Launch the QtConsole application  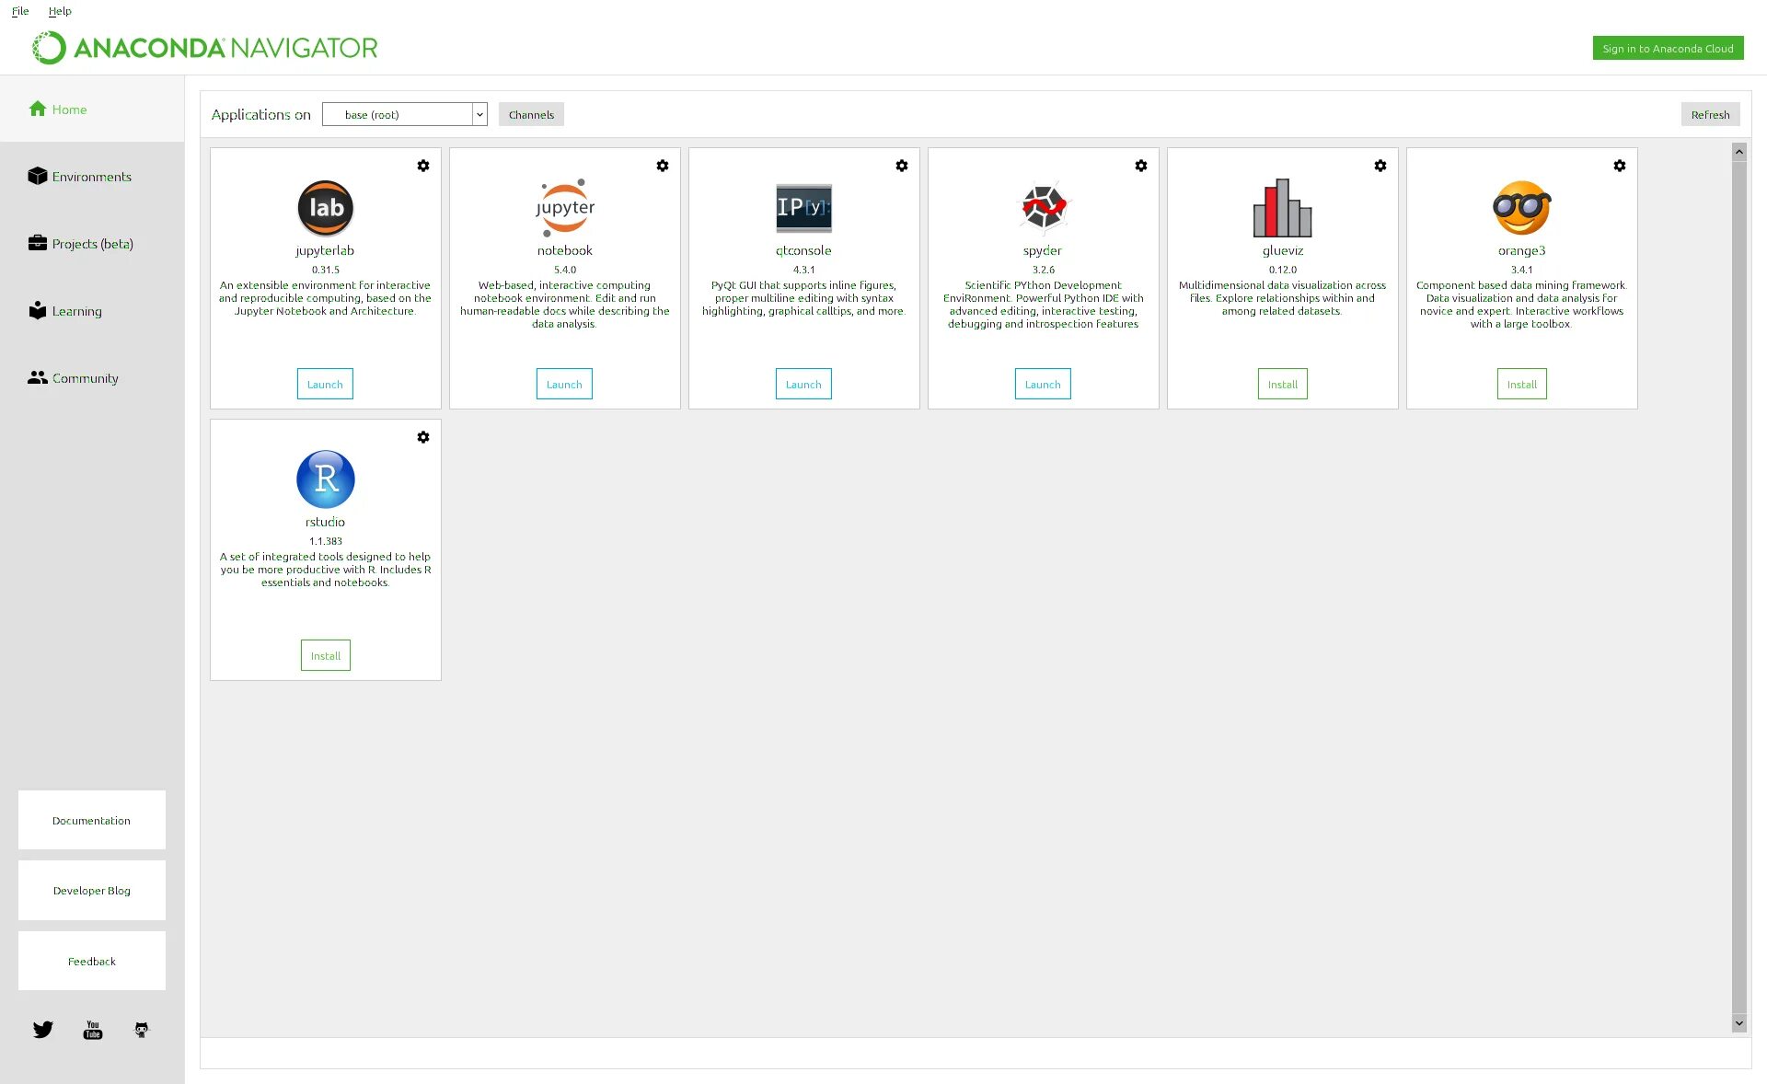(803, 384)
